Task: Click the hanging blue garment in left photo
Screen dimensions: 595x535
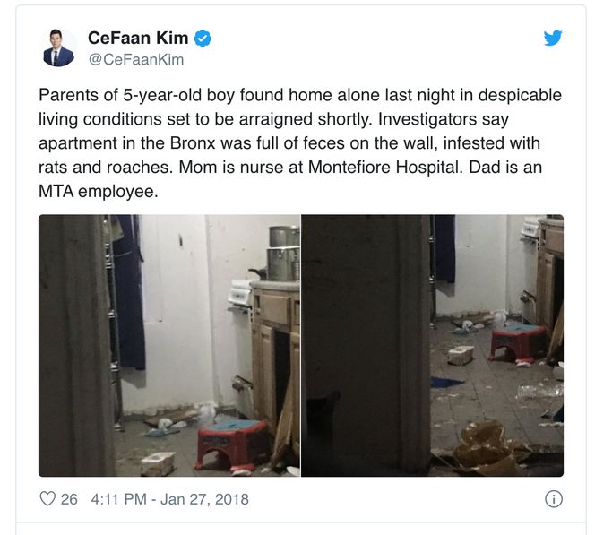Action: 129,292
